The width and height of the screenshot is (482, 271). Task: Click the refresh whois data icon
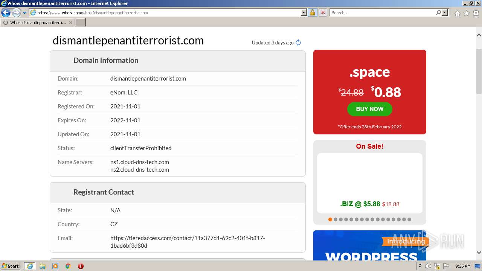point(298,43)
